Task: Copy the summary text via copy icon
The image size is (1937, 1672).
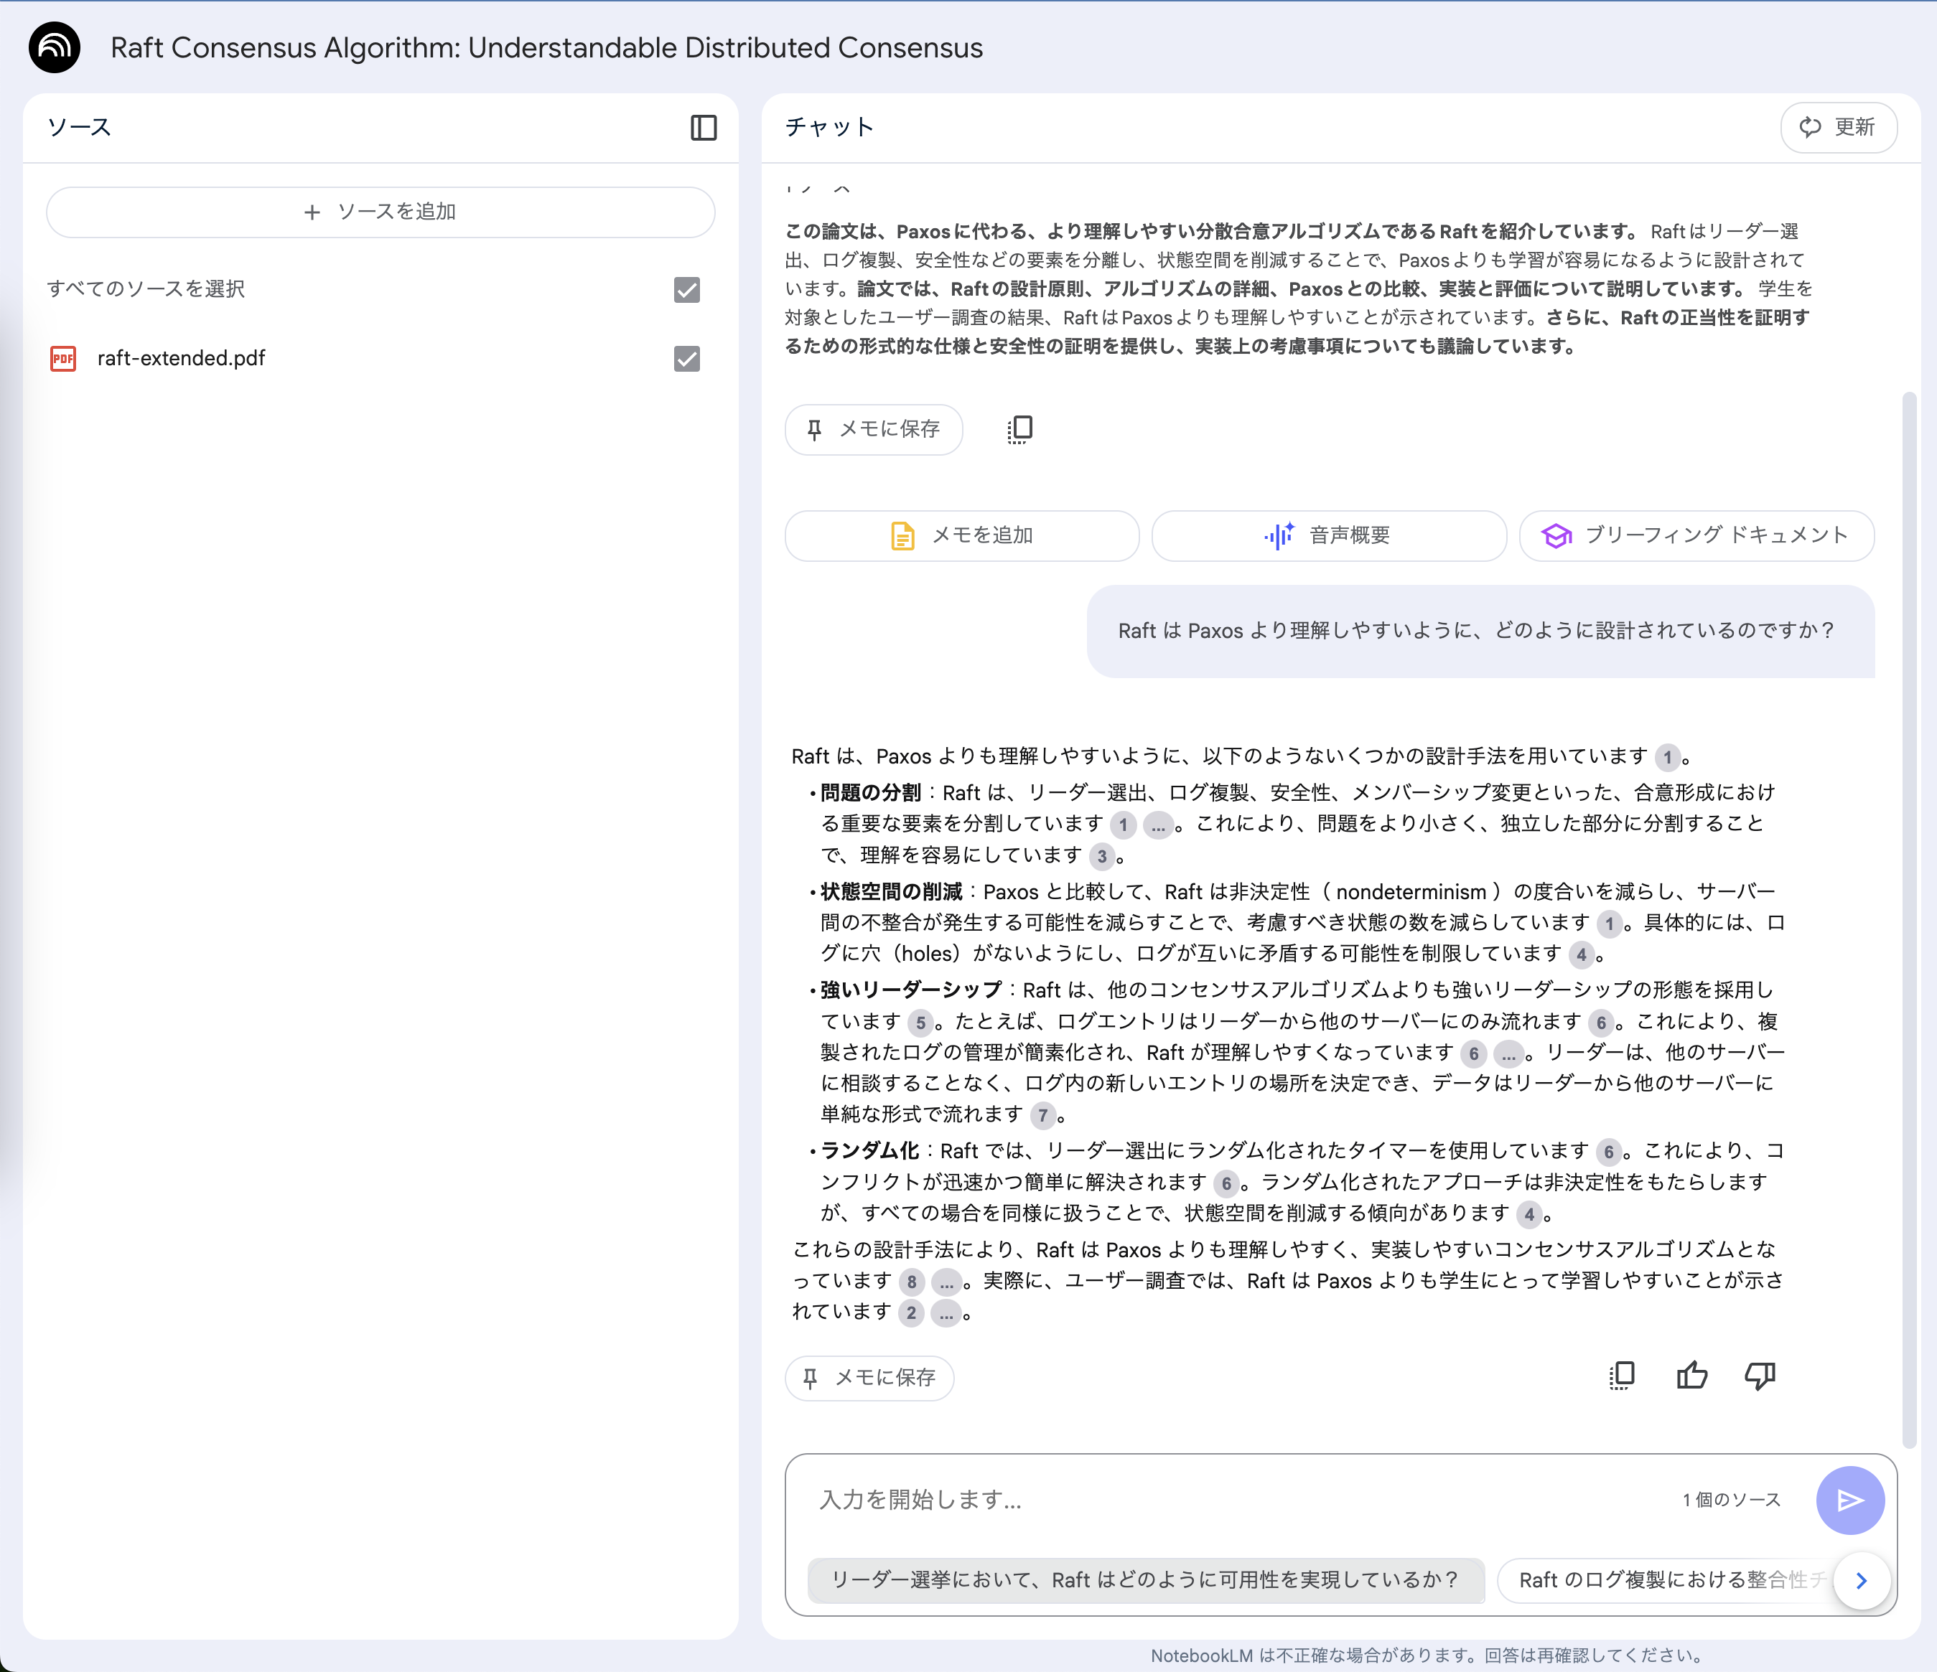Action: (1019, 429)
